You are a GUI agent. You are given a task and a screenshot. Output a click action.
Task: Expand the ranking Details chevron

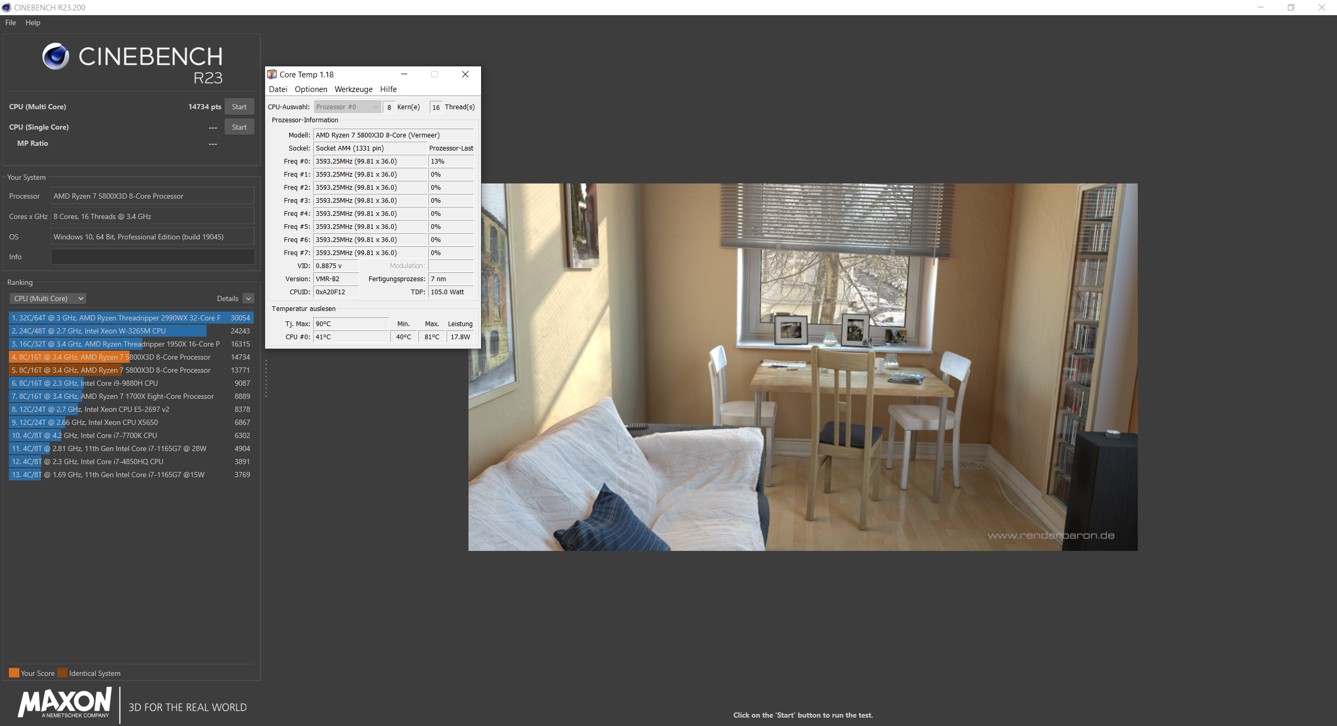(x=249, y=298)
